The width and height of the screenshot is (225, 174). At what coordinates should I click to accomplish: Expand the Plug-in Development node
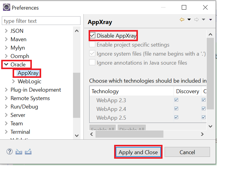pyautogui.click(x=6, y=90)
